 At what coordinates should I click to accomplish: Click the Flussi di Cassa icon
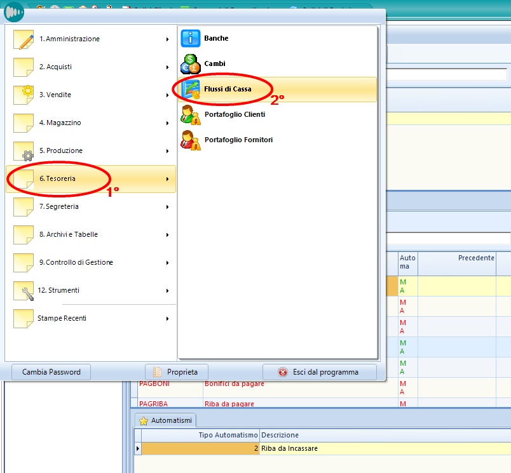[x=191, y=90]
